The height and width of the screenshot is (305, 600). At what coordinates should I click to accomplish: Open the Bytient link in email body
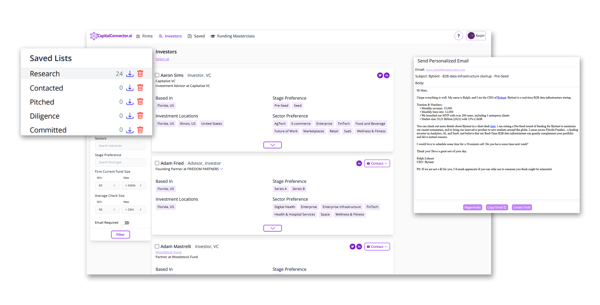[501, 98]
